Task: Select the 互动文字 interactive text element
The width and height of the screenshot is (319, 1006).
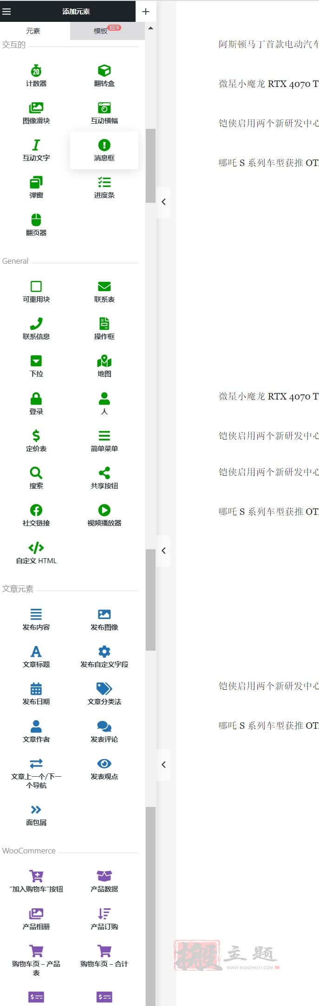Action: pyautogui.click(x=36, y=150)
